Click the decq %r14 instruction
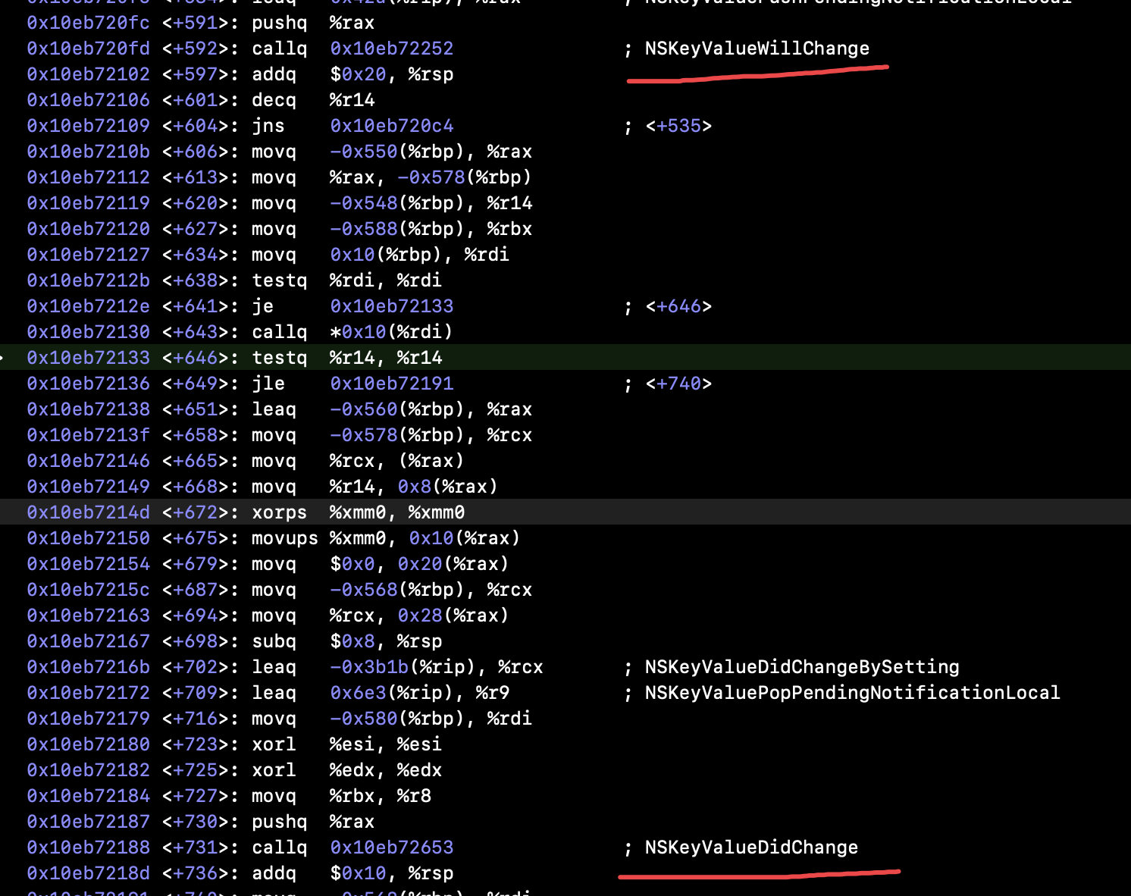 pos(312,100)
